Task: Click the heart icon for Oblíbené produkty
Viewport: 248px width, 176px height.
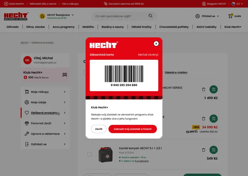Action: [27, 113]
